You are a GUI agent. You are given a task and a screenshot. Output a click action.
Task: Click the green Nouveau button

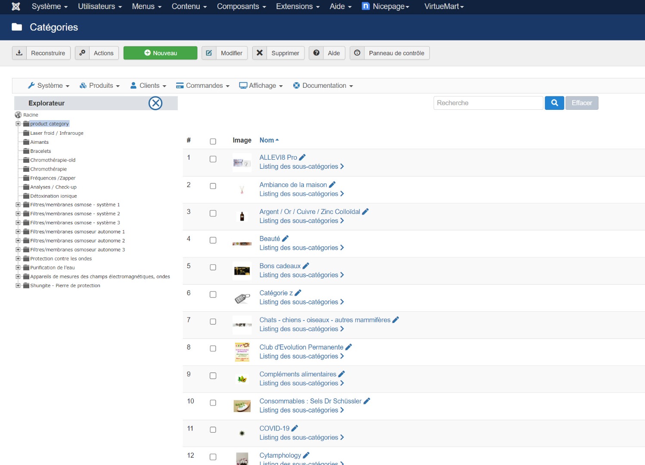coord(161,53)
